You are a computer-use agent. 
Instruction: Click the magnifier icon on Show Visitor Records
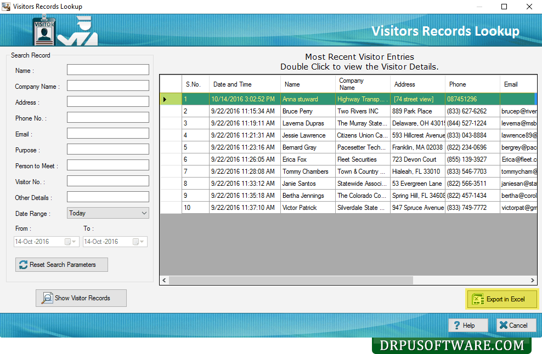tap(47, 298)
